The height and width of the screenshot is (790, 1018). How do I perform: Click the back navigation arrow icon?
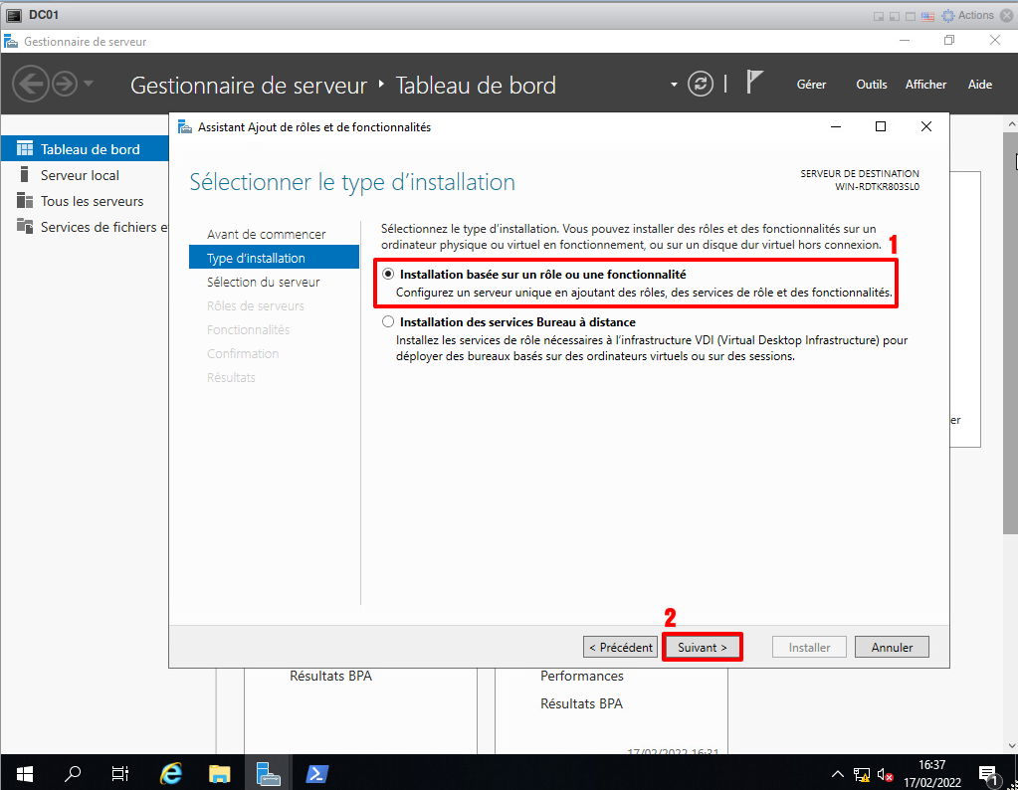click(x=31, y=84)
